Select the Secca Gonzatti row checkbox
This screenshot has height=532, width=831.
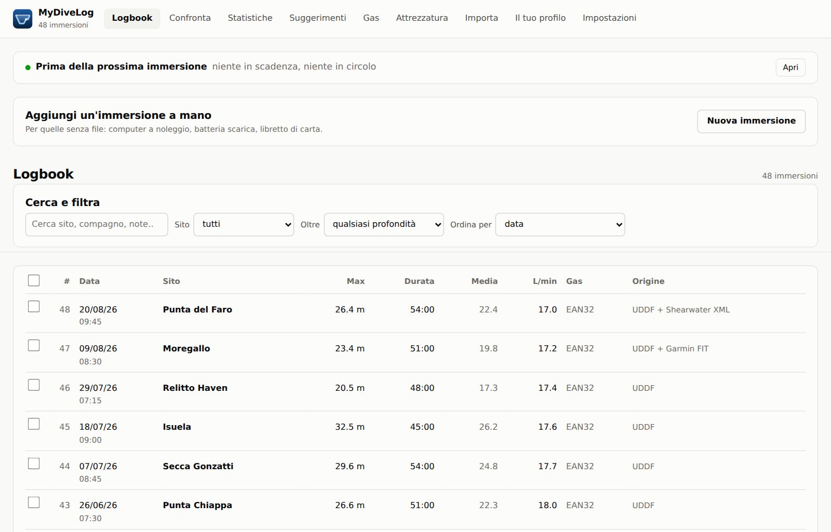(34, 463)
